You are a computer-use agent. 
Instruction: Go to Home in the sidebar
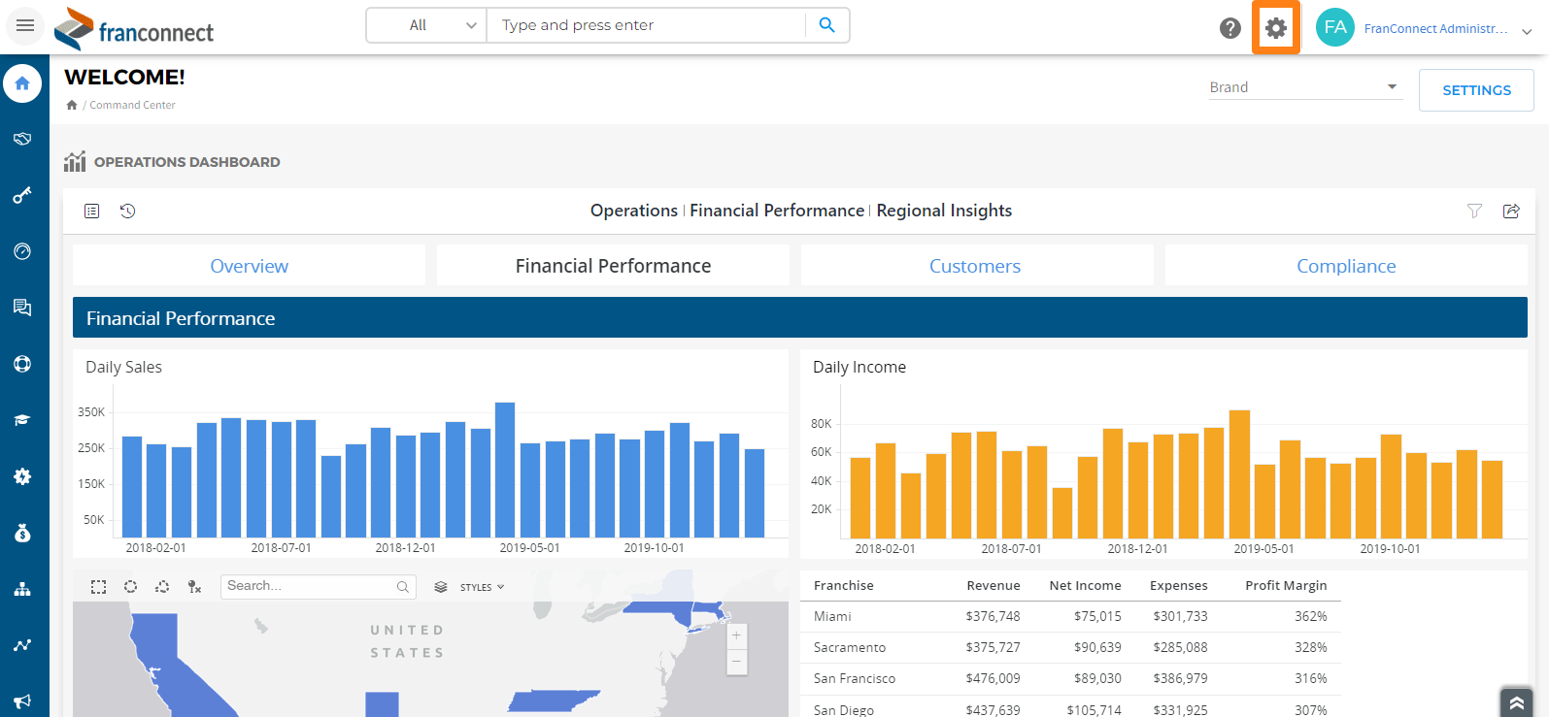pos(22,83)
